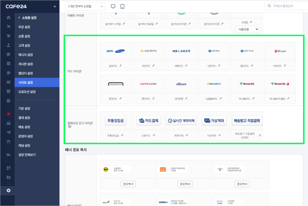
Task: Edit the 비씨카드 icon with the pencil
Action: click(x=285, y=66)
